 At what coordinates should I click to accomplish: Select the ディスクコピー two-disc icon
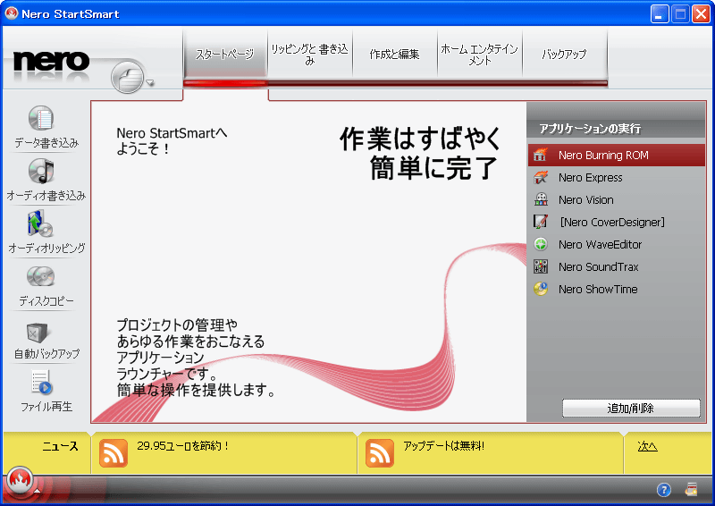coord(40,276)
